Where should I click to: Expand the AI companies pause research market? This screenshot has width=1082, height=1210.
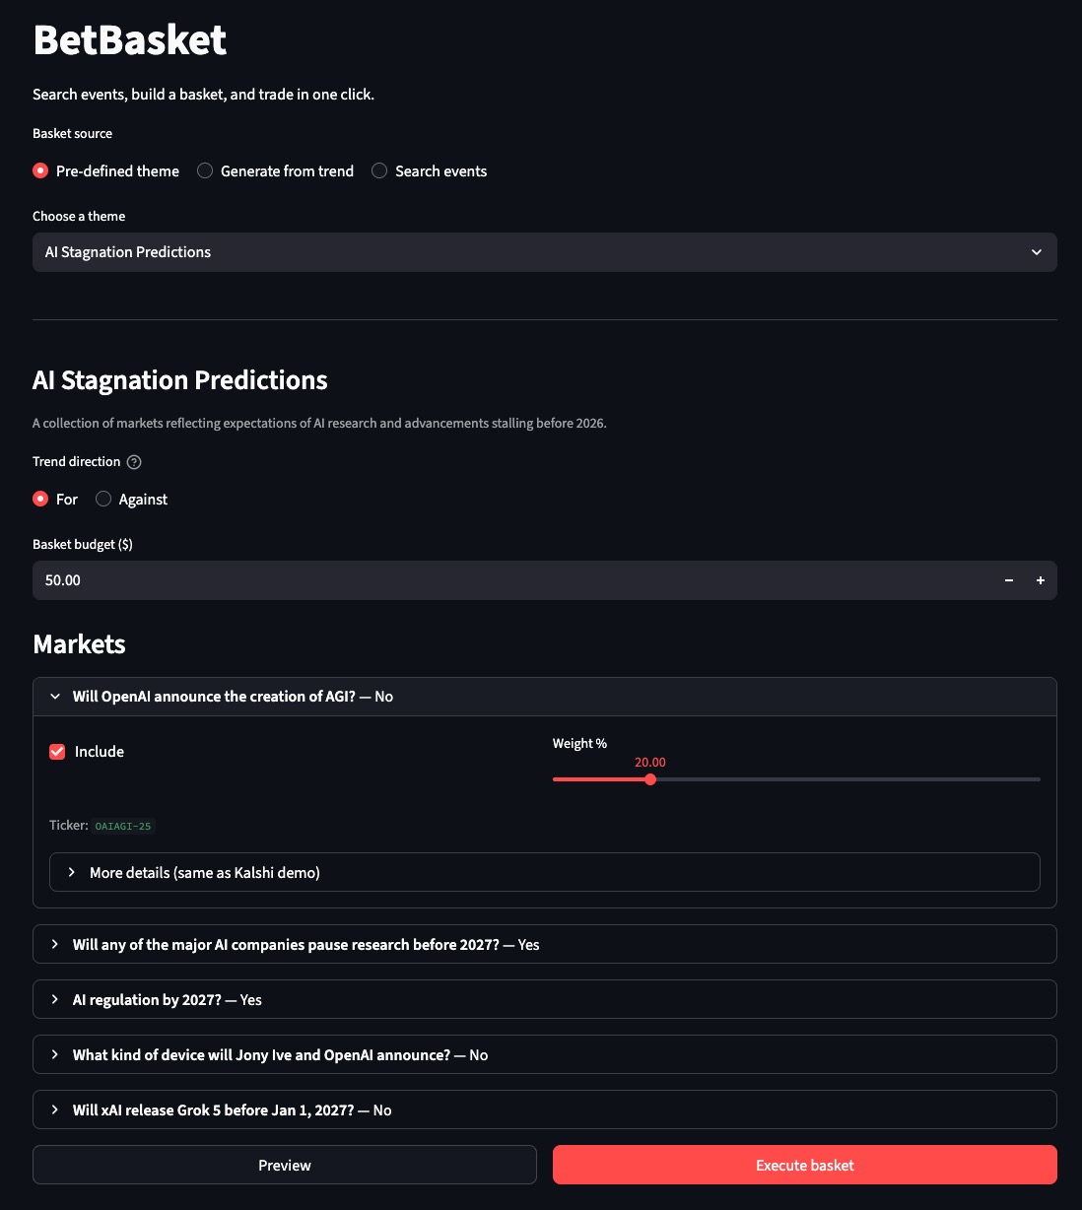pyautogui.click(x=545, y=944)
